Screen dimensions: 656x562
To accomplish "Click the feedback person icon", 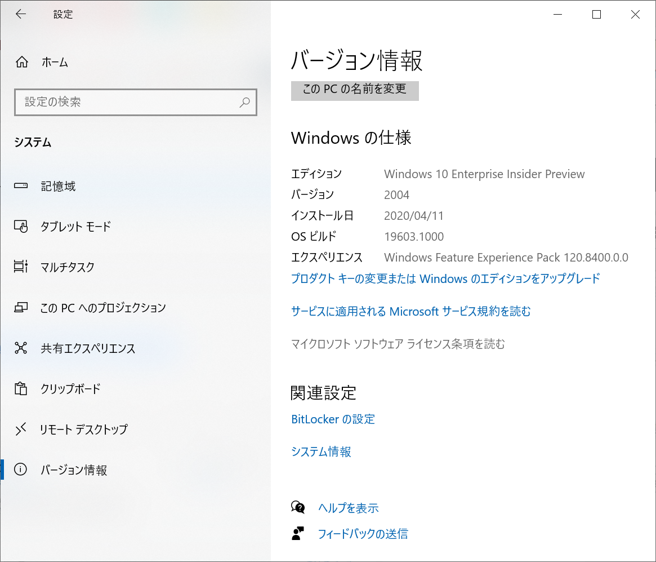I will [x=298, y=533].
